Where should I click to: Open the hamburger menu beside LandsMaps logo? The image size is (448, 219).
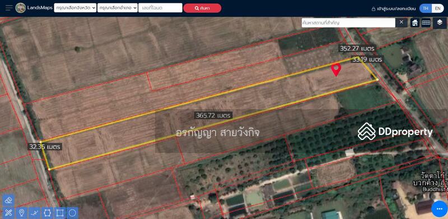(x=9, y=8)
